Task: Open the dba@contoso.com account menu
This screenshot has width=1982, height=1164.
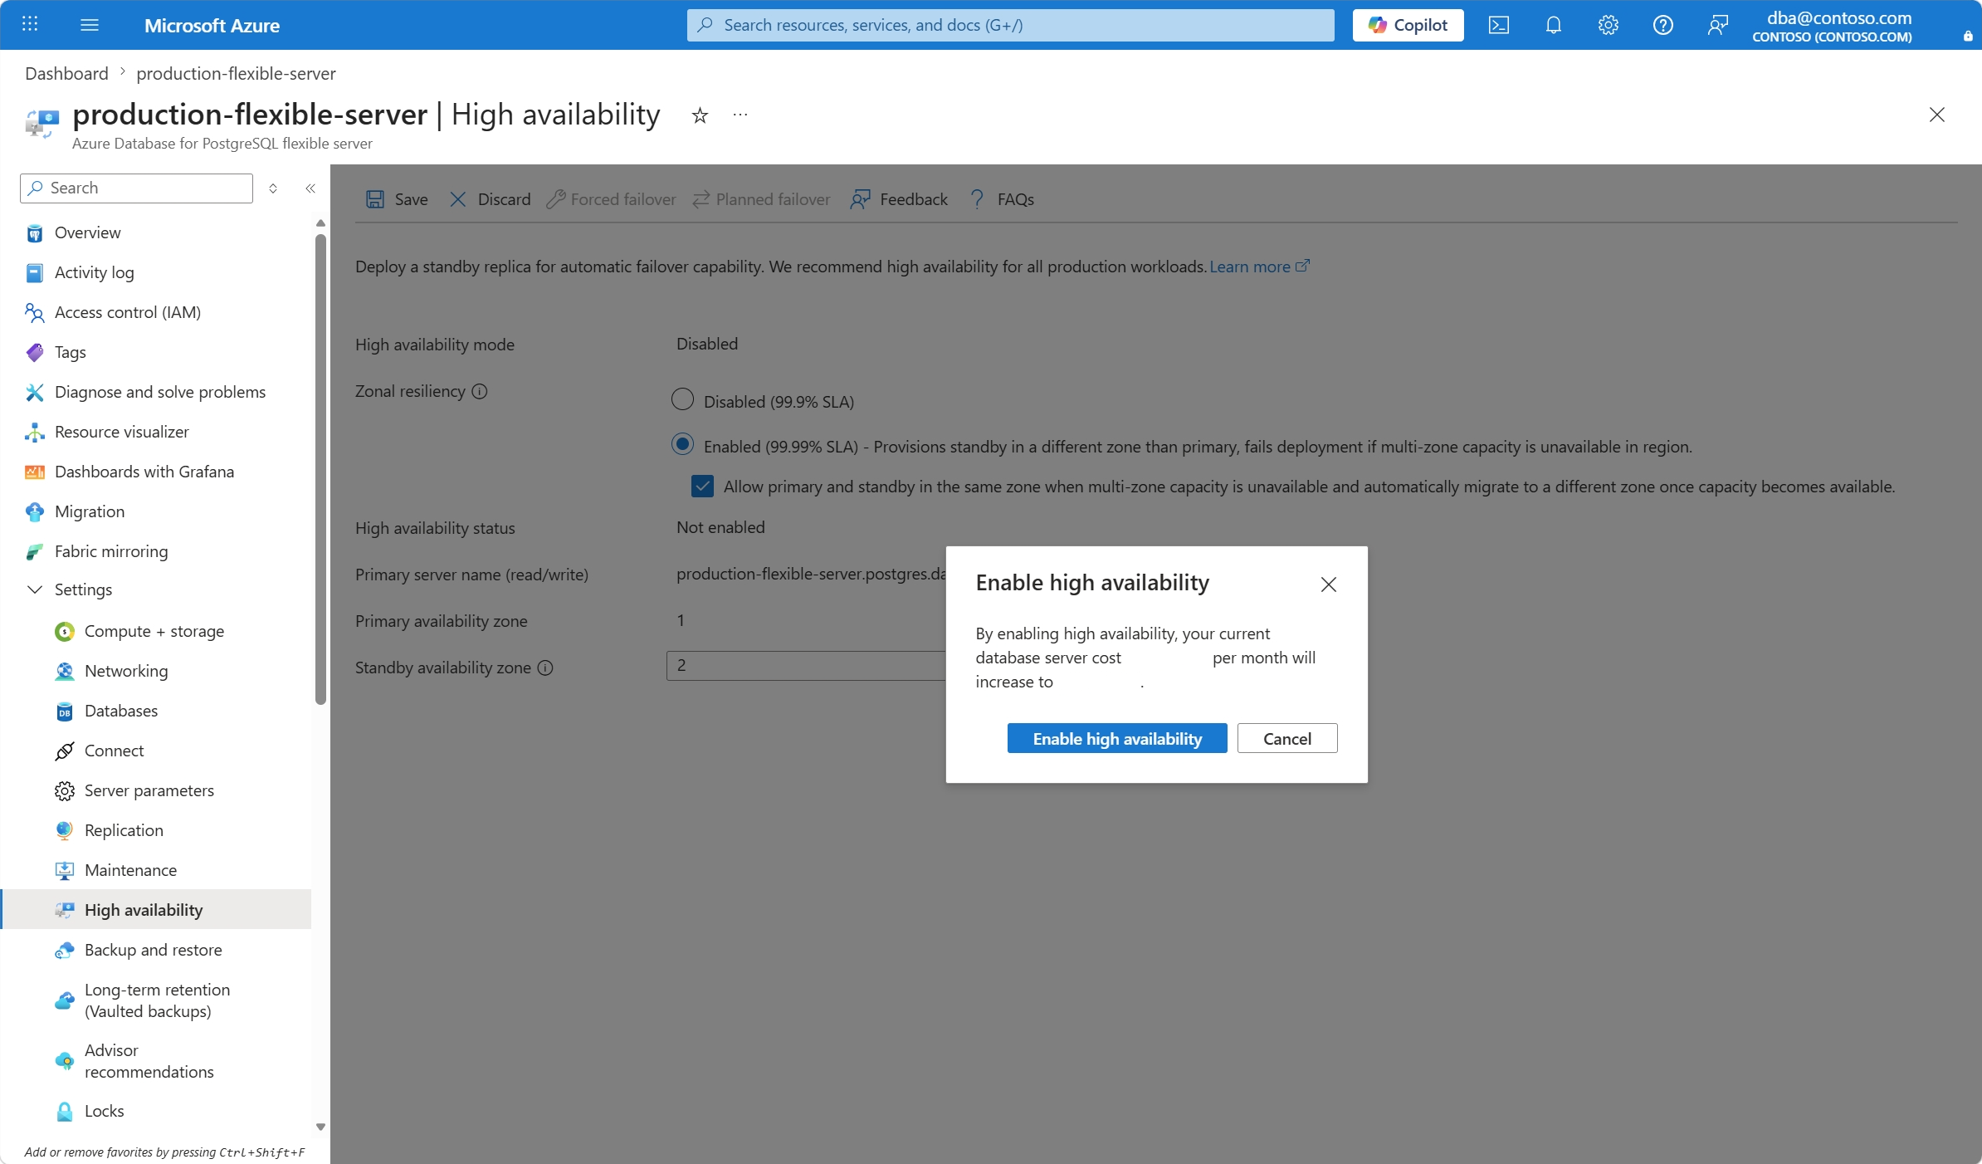Action: [1832, 25]
